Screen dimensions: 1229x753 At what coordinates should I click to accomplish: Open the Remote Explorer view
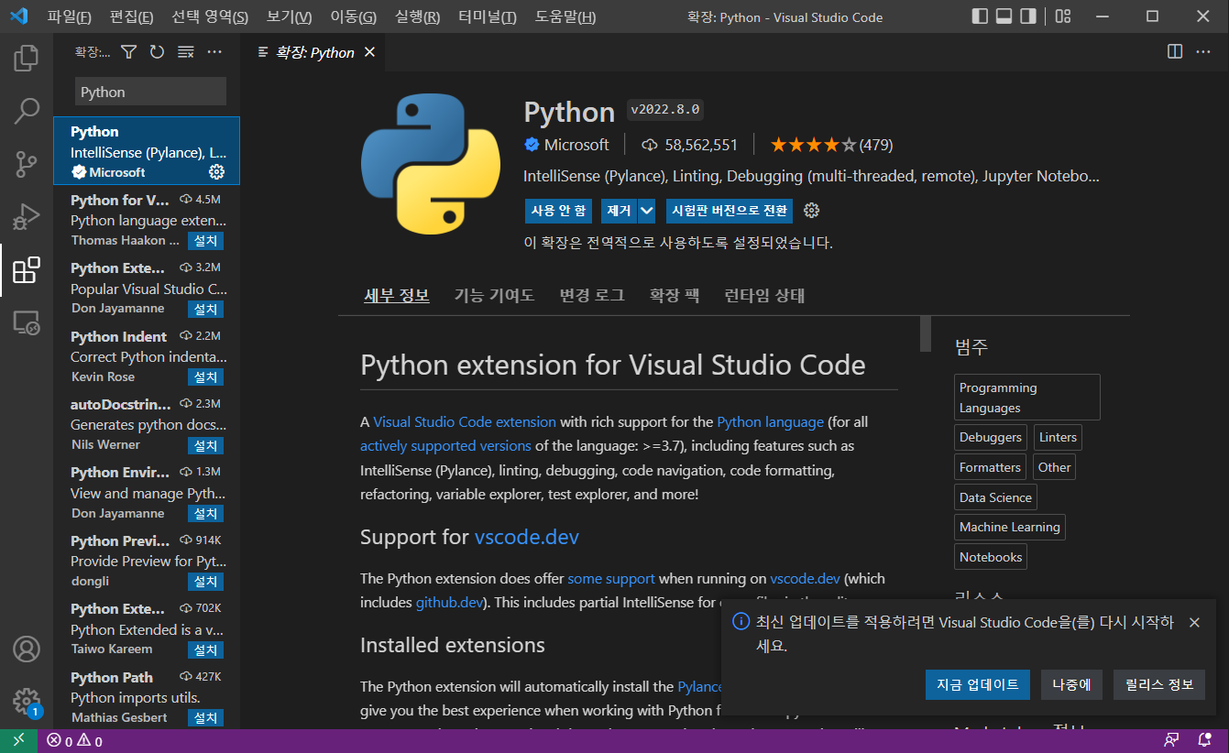pyautogui.click(x=27, y=322)
